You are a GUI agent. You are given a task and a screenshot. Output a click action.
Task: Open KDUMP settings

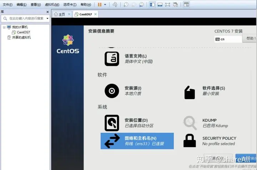[x=206, y=123]
